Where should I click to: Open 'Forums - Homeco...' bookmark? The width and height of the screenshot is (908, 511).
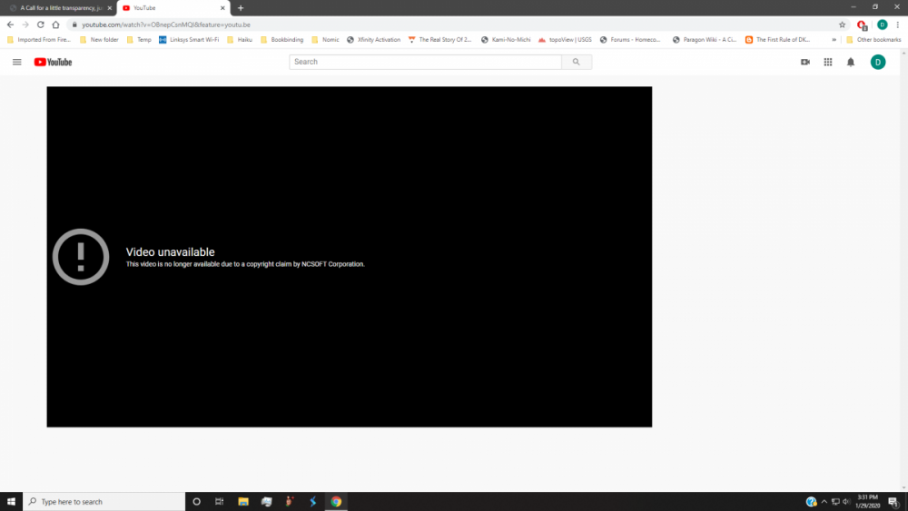(x=630, y=40)
